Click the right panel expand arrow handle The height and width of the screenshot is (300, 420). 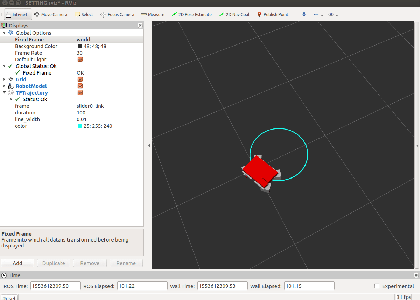click(x=417, y=145)
